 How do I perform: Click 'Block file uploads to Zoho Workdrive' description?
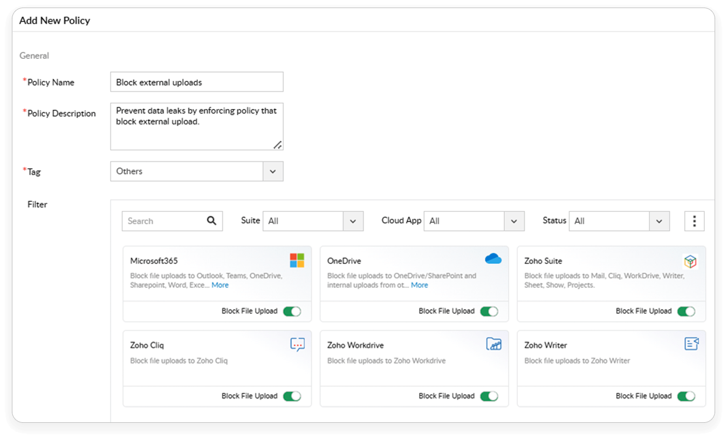point(386,361)
